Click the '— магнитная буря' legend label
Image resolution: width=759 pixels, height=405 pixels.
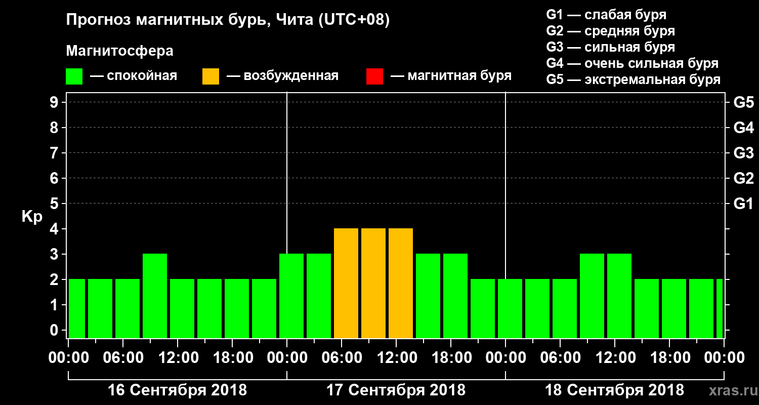[x=451, y=76]
